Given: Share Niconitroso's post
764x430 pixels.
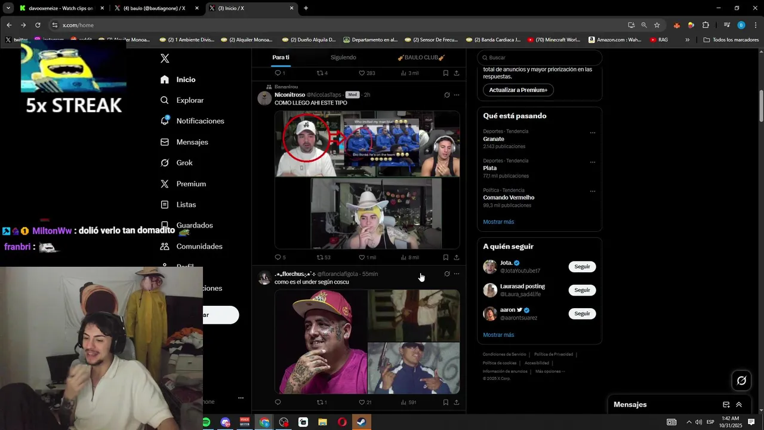Looking at the screenshot, I should click(x=457, y=257).
